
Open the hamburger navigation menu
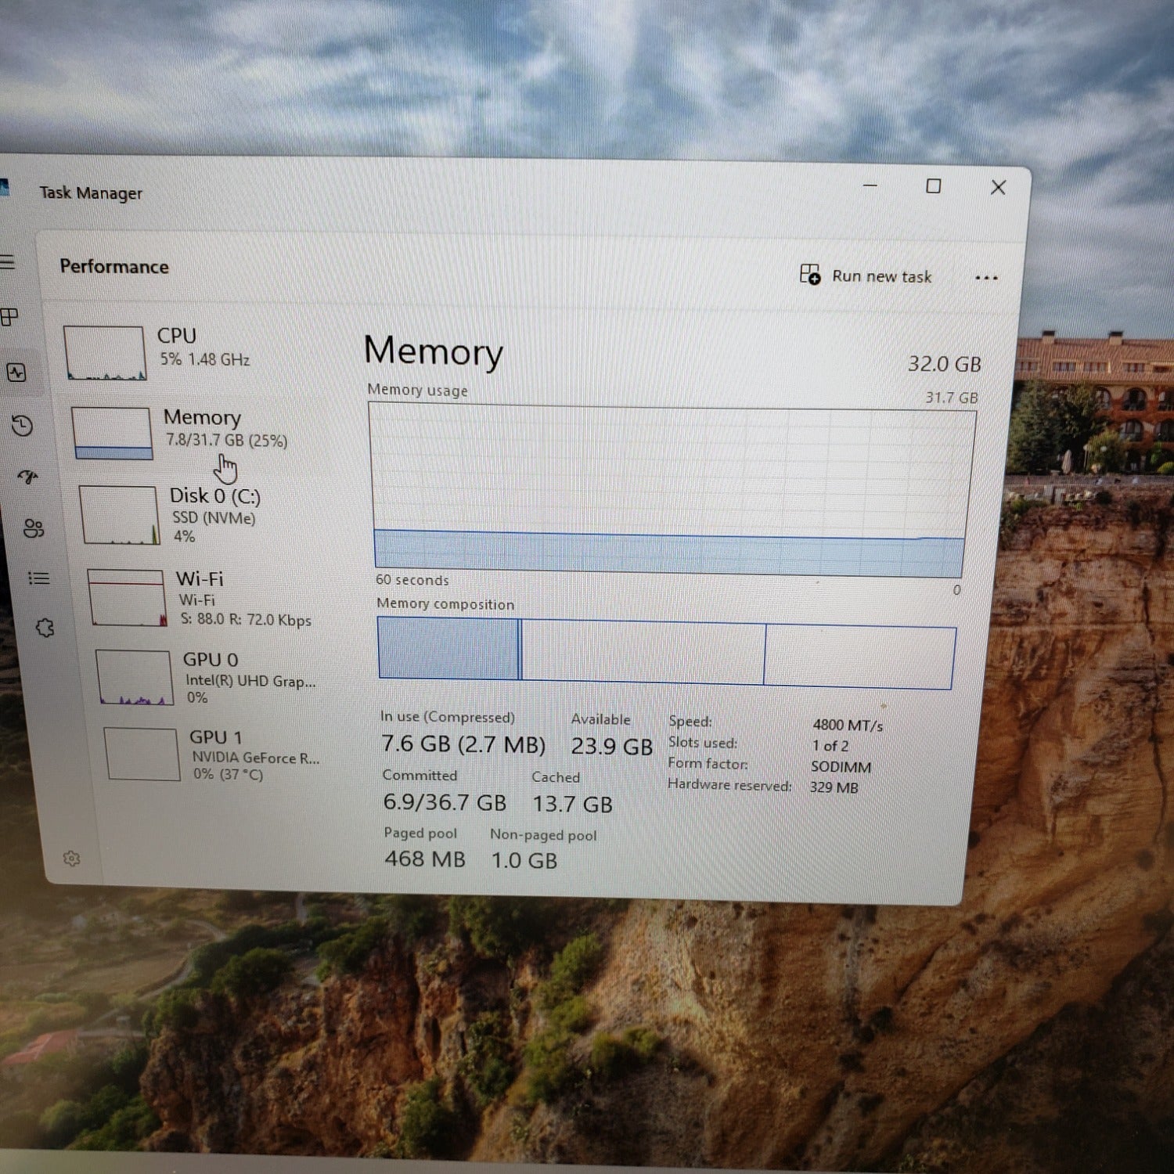(6, 262)
